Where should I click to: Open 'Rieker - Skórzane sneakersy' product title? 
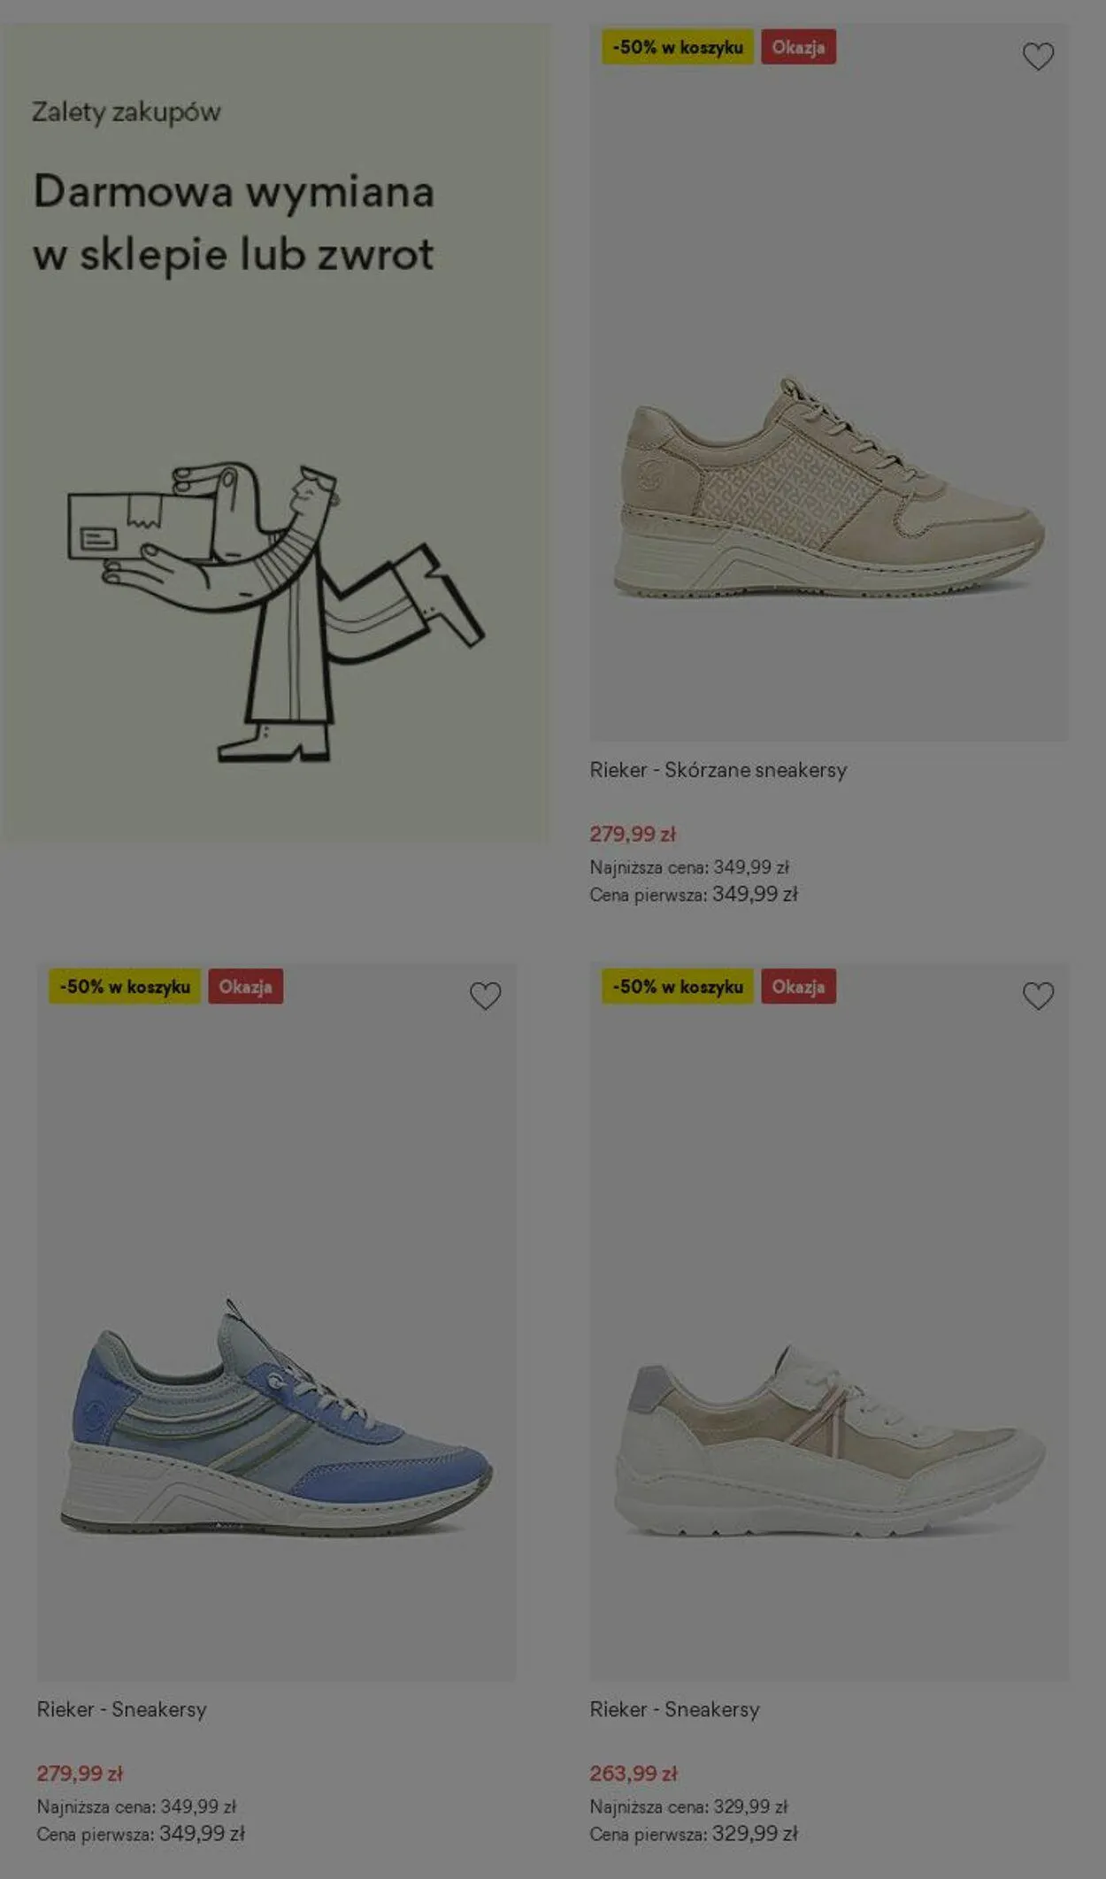point(718,770)
